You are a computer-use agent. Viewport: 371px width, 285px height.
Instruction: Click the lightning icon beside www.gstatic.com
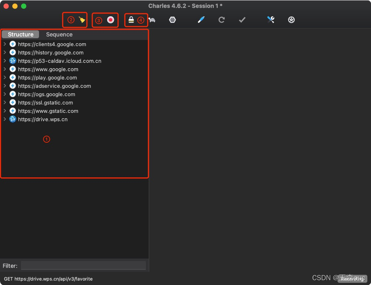pos(13,111)
